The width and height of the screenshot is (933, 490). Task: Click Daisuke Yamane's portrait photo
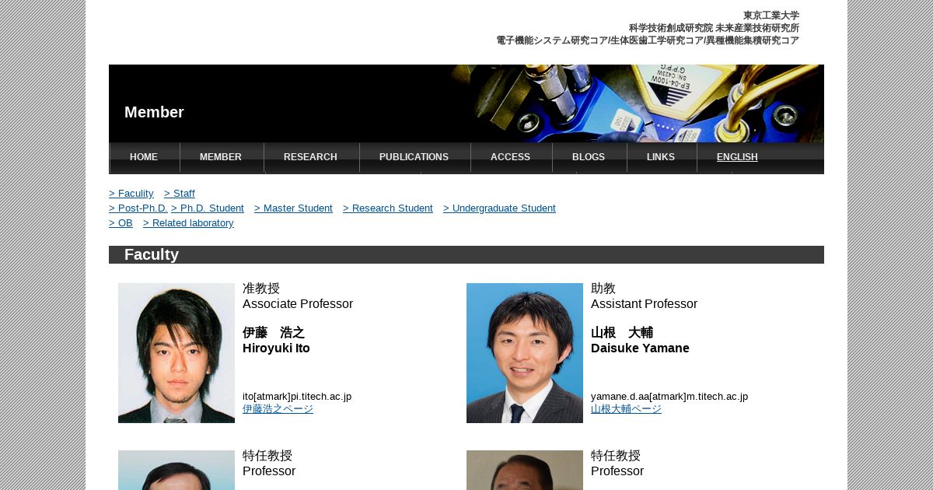(525, 353)
